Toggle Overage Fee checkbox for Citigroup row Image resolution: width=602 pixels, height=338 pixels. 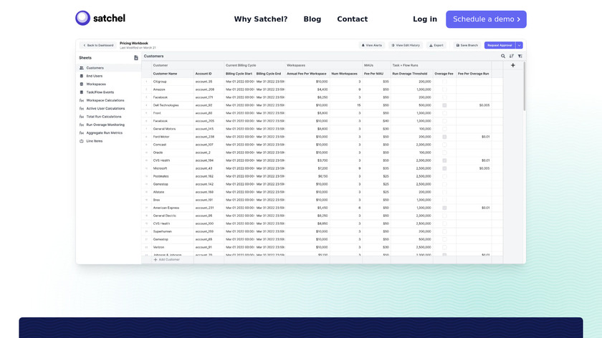point(444,82)
